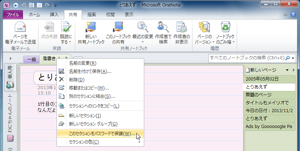Viewport: 300px width, 151px height.
Task: Open OneNote Help question mark icon
Action: point(293,14)
